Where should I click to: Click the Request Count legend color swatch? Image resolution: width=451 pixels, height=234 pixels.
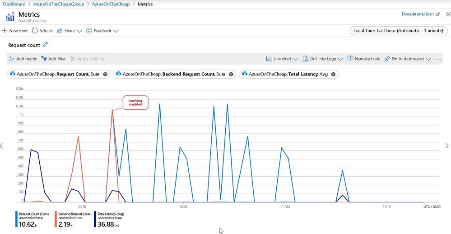click(x=16, y=220)
